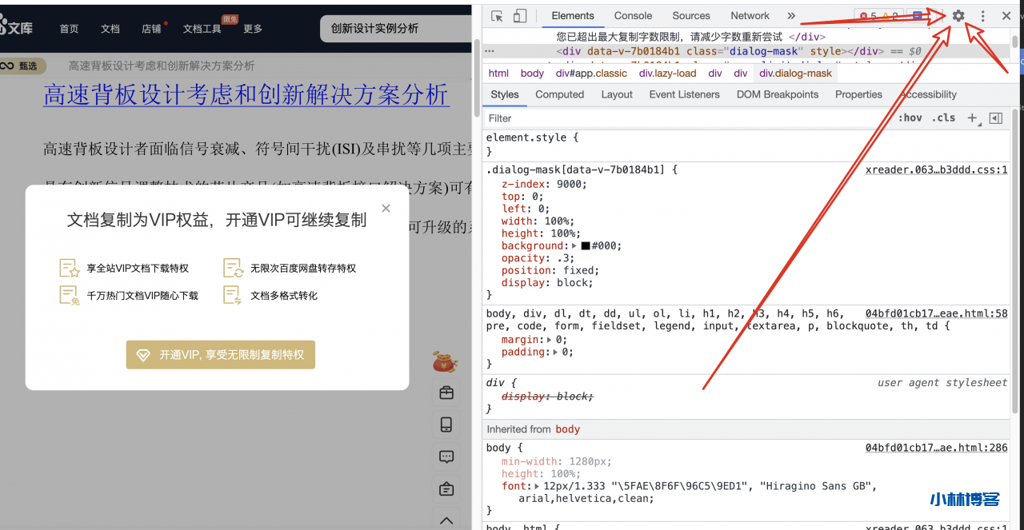Click the black #000 background color swatch

[586, 246]
